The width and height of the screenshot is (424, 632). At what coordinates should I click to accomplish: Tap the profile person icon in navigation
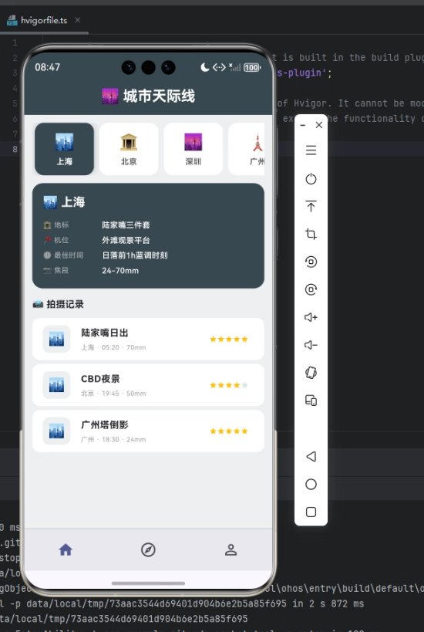pos(231,549)
